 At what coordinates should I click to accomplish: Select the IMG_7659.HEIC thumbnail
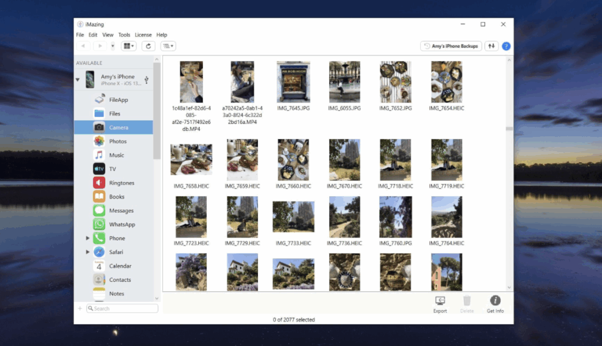[242, 160]
